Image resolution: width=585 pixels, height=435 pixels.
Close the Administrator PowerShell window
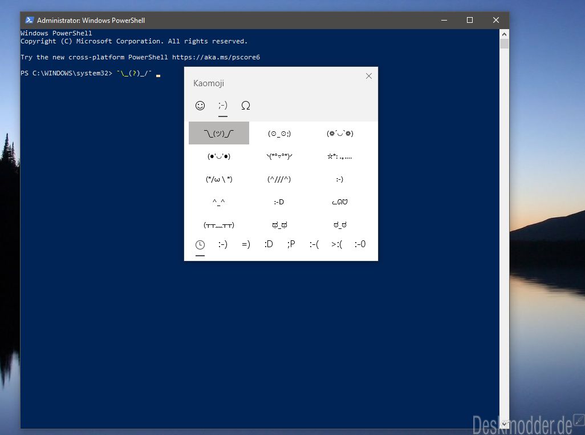[x=496, y=20]
